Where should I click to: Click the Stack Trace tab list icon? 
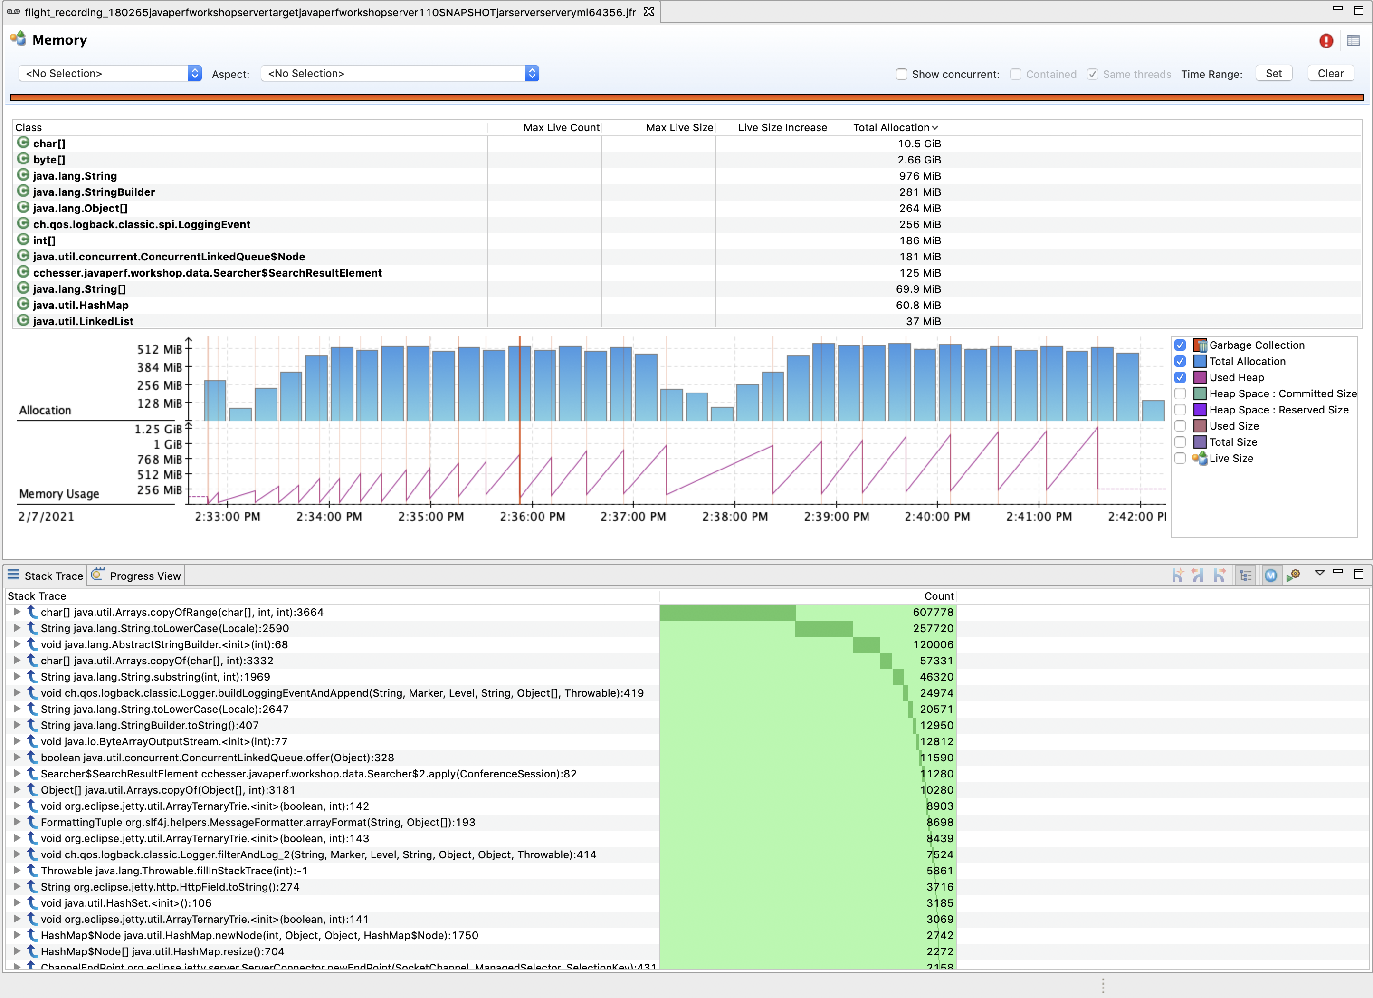13,575
